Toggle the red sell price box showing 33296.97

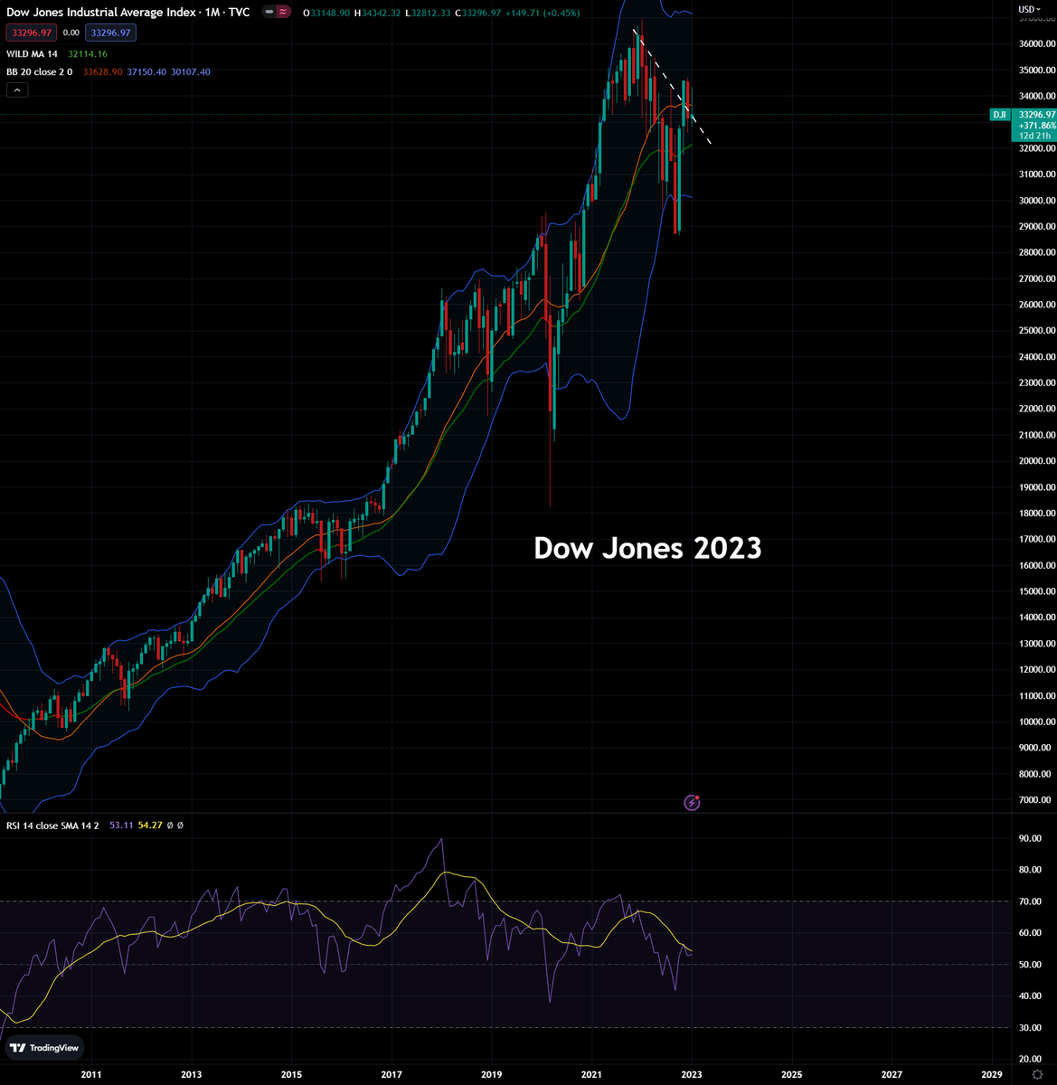(30, 32)
